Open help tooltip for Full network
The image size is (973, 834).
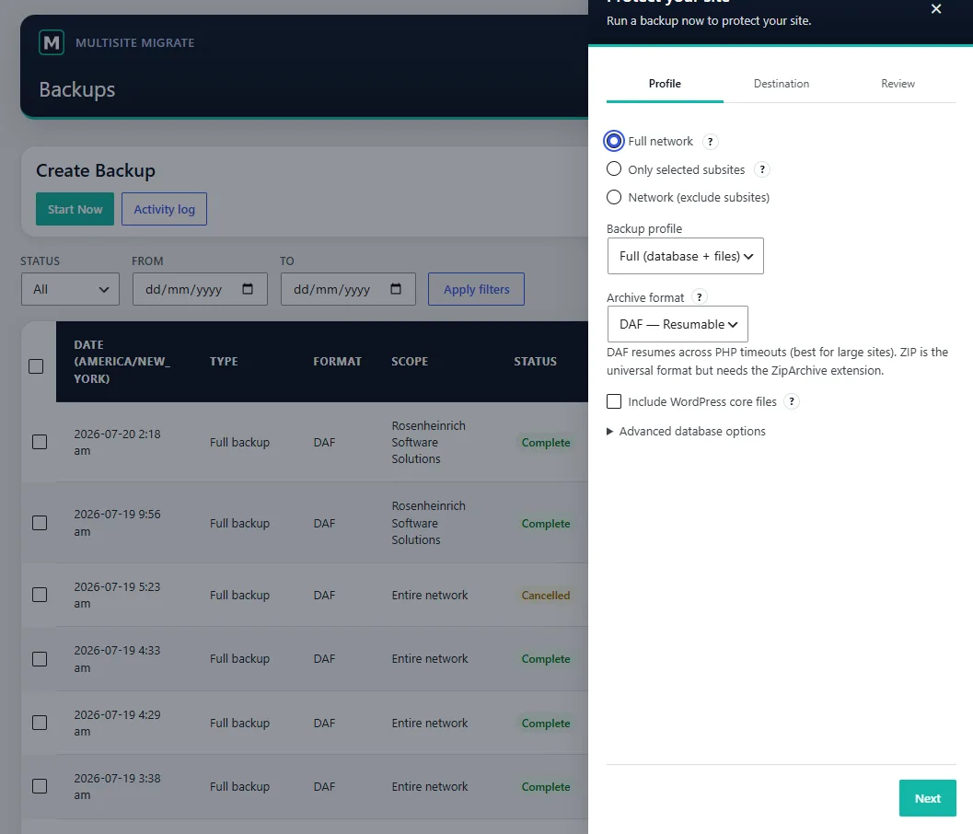(711, 142)
